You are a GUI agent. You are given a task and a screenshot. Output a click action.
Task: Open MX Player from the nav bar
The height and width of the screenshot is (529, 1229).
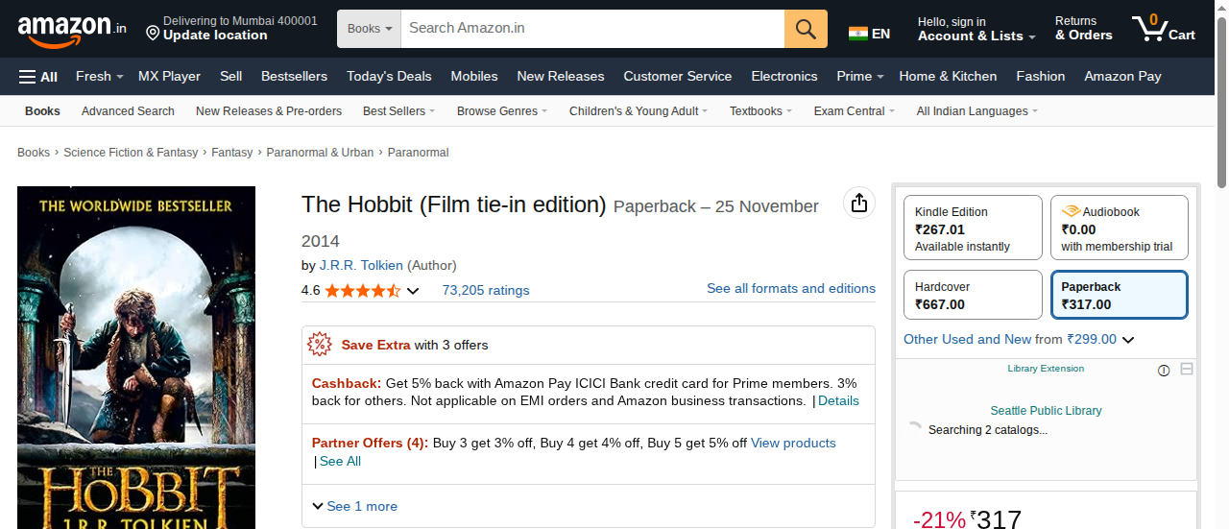[169, 77]
